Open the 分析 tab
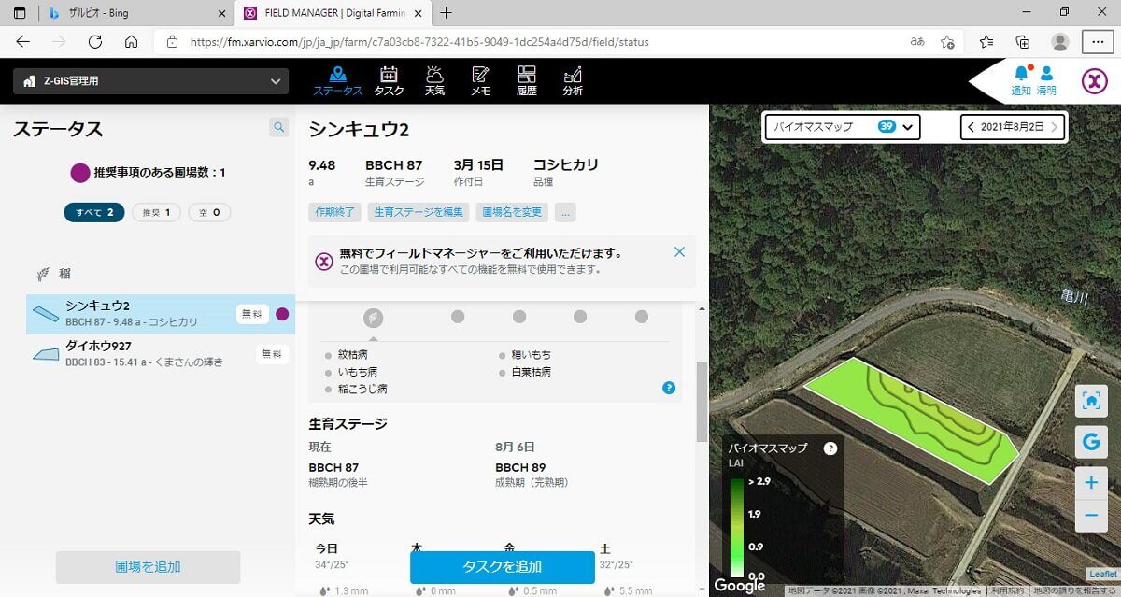 (573, 79)
